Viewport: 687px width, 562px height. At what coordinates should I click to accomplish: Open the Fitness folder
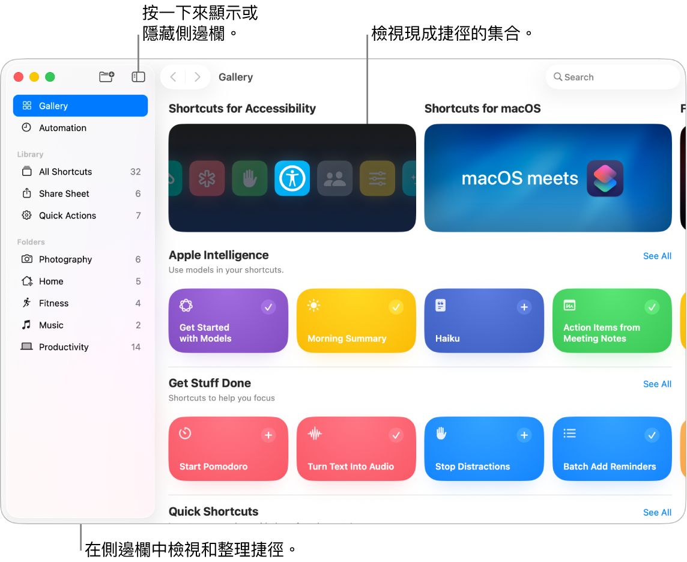point(80,303)
